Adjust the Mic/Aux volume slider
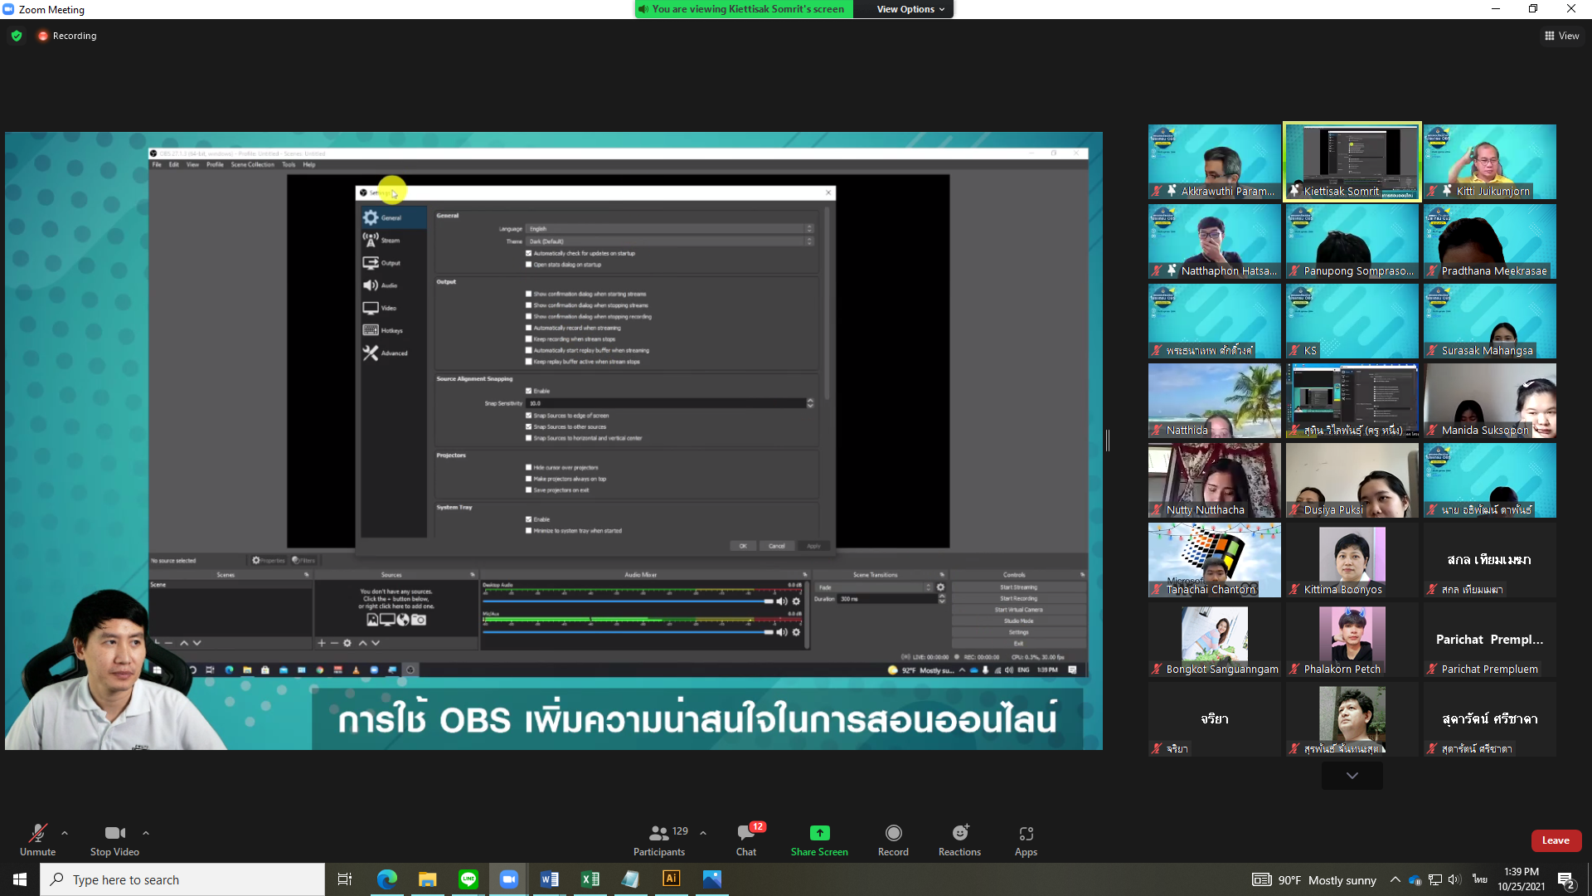The width and height of the screenshot is (1592, 896). pyautogui.click(x=628, y=632)
